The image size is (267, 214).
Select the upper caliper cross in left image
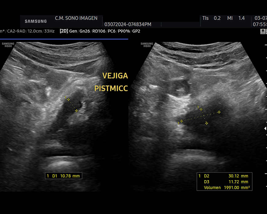[68, 100]
